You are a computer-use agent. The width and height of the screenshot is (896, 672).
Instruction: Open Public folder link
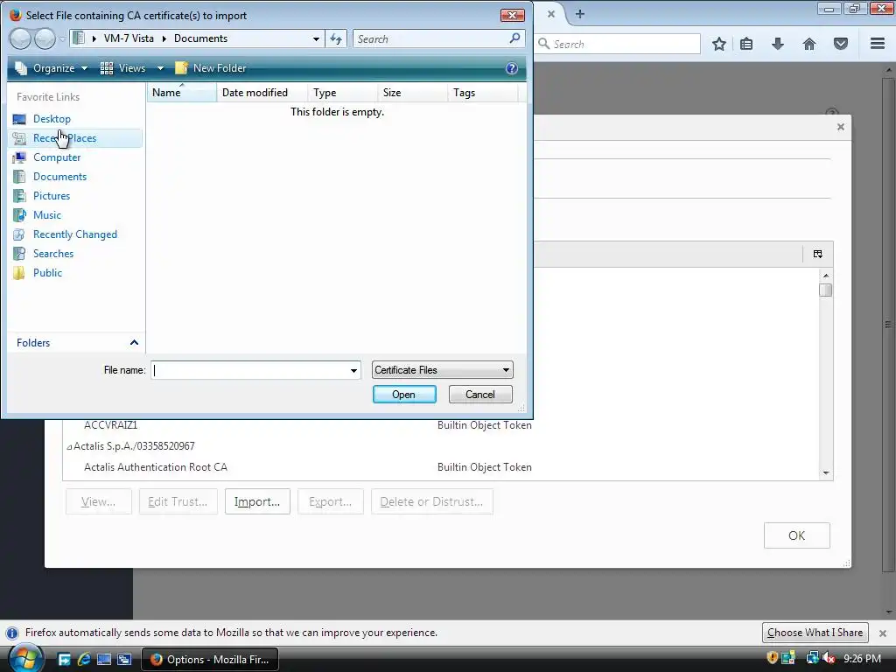pyautogui.click(x=47, y=273)
